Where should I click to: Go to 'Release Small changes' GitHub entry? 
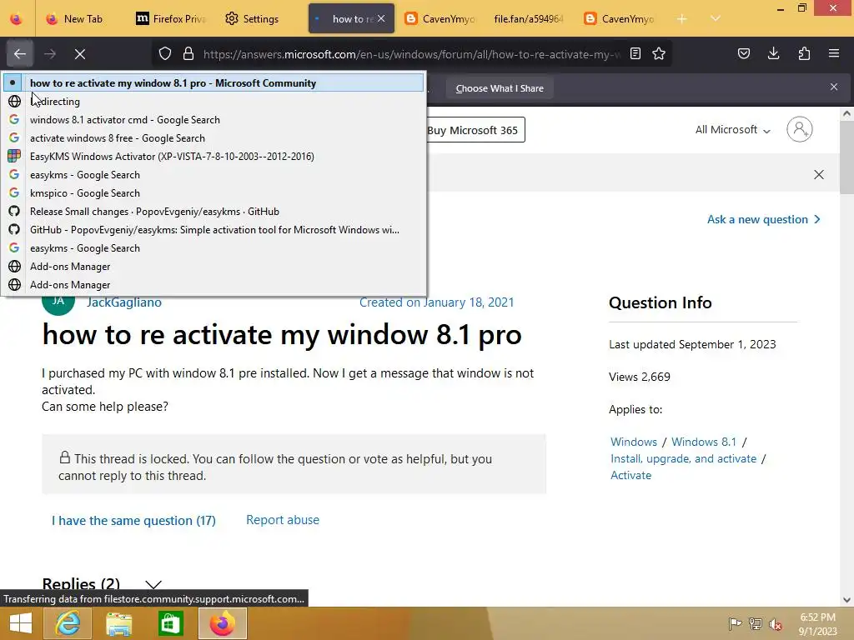[x=213, y=211]
